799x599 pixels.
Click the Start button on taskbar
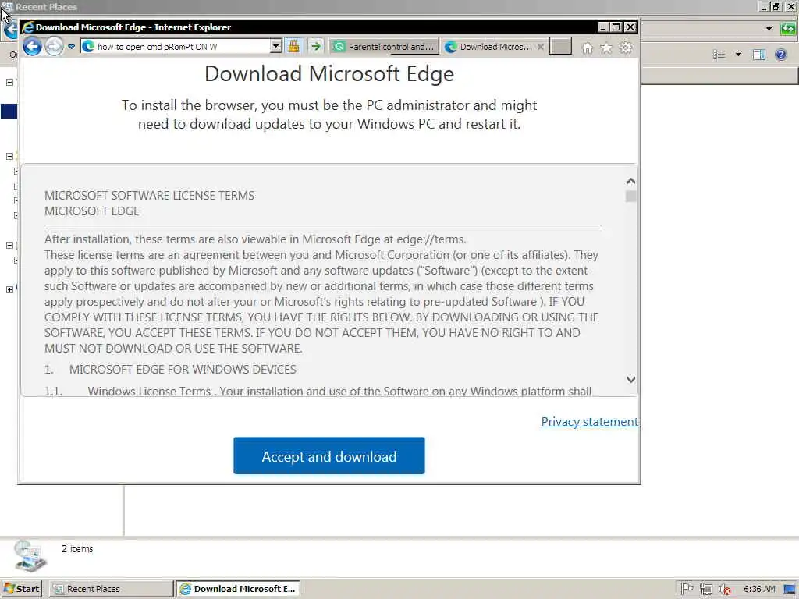point(21,589)
